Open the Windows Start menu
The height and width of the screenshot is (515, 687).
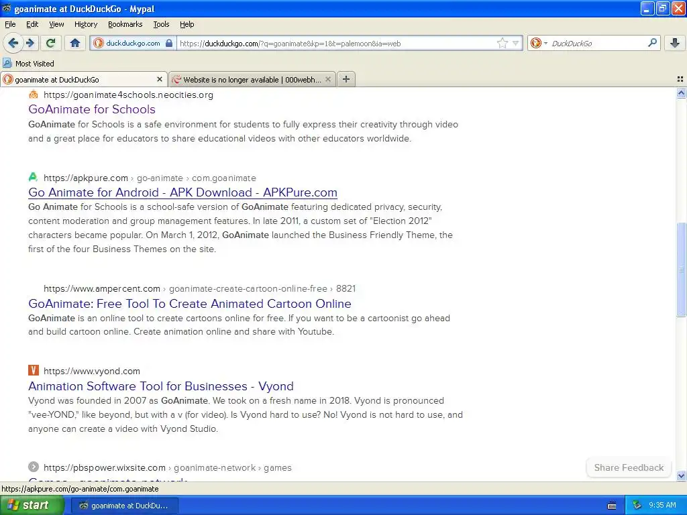[x=32, y=506]
